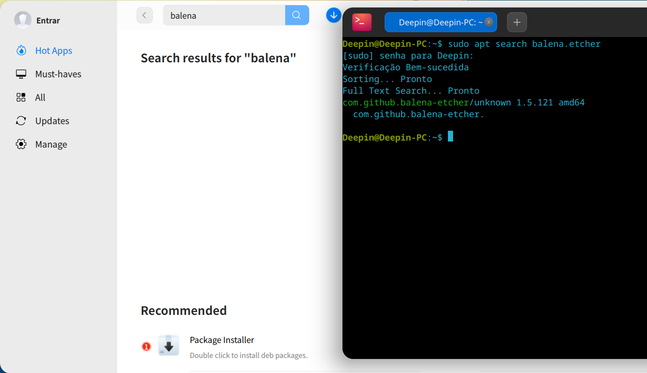The width and height of the screenshot is (647, 373).
Task: Open the Package Installer title
Action: (222, 340)
